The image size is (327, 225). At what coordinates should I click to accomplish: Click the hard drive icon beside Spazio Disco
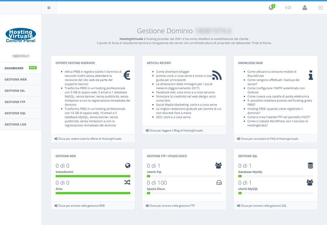219,183
